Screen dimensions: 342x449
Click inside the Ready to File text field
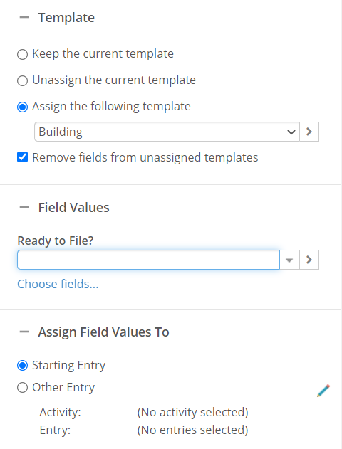point(148,260)
